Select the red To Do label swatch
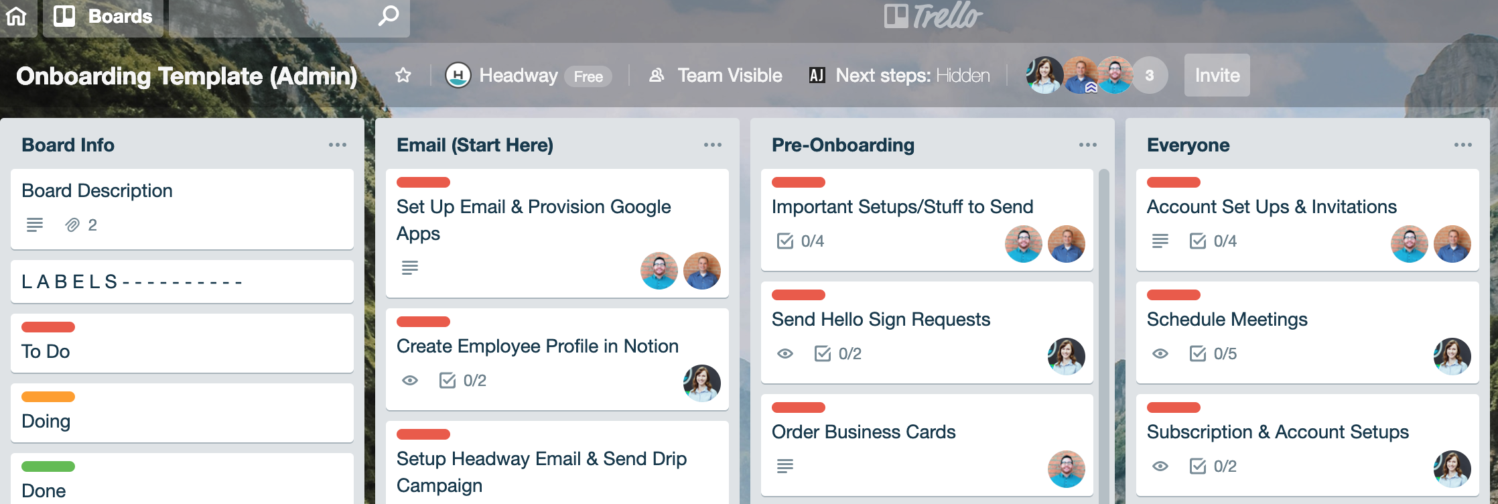 point(48,328)
